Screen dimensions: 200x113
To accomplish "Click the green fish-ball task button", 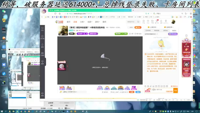I will (121, 34).
